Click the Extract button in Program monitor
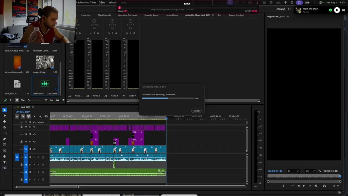Screen dimensions: 348x196 click(324, 186)
